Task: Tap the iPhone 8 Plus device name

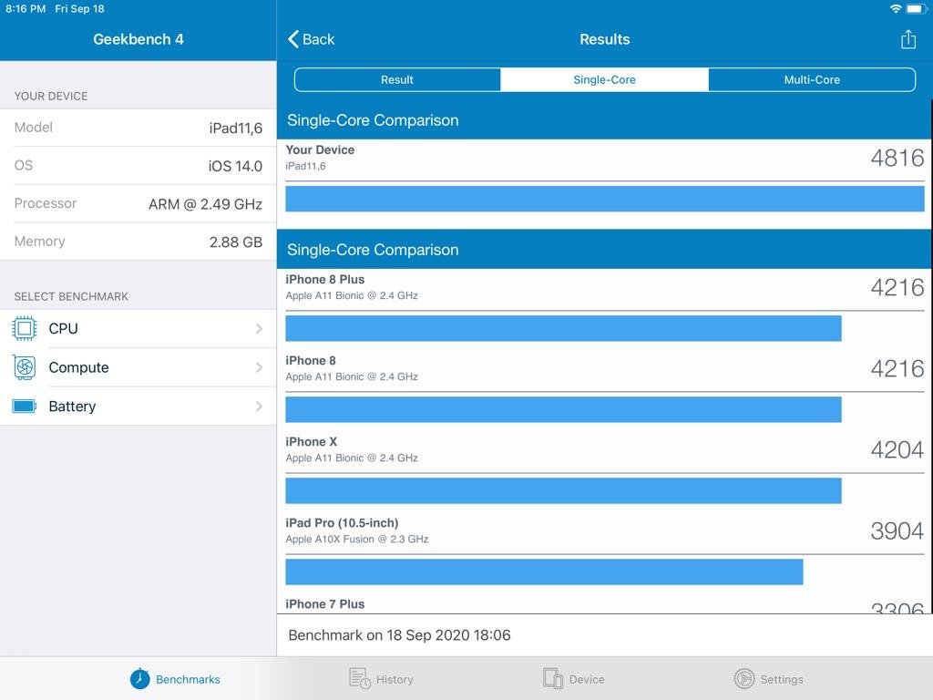Action: tap(325, 279)
